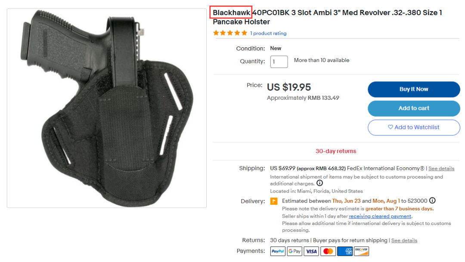Open See details link for shipping
465x262 pixels.
point(441,169)
